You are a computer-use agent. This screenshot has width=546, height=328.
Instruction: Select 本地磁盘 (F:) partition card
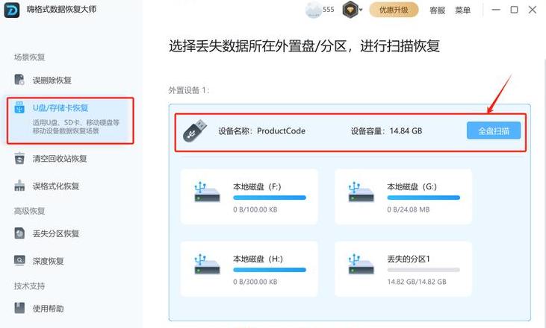point(249,197)
